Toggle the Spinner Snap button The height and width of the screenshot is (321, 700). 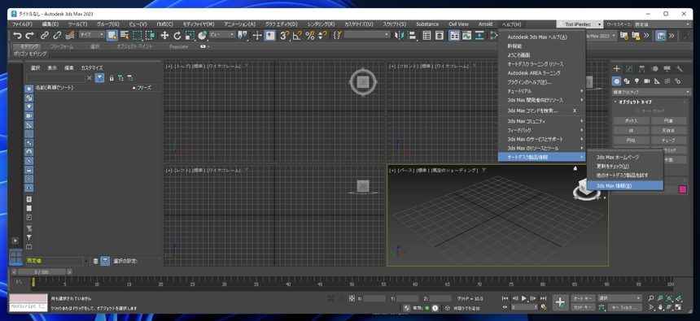point(322,36)
